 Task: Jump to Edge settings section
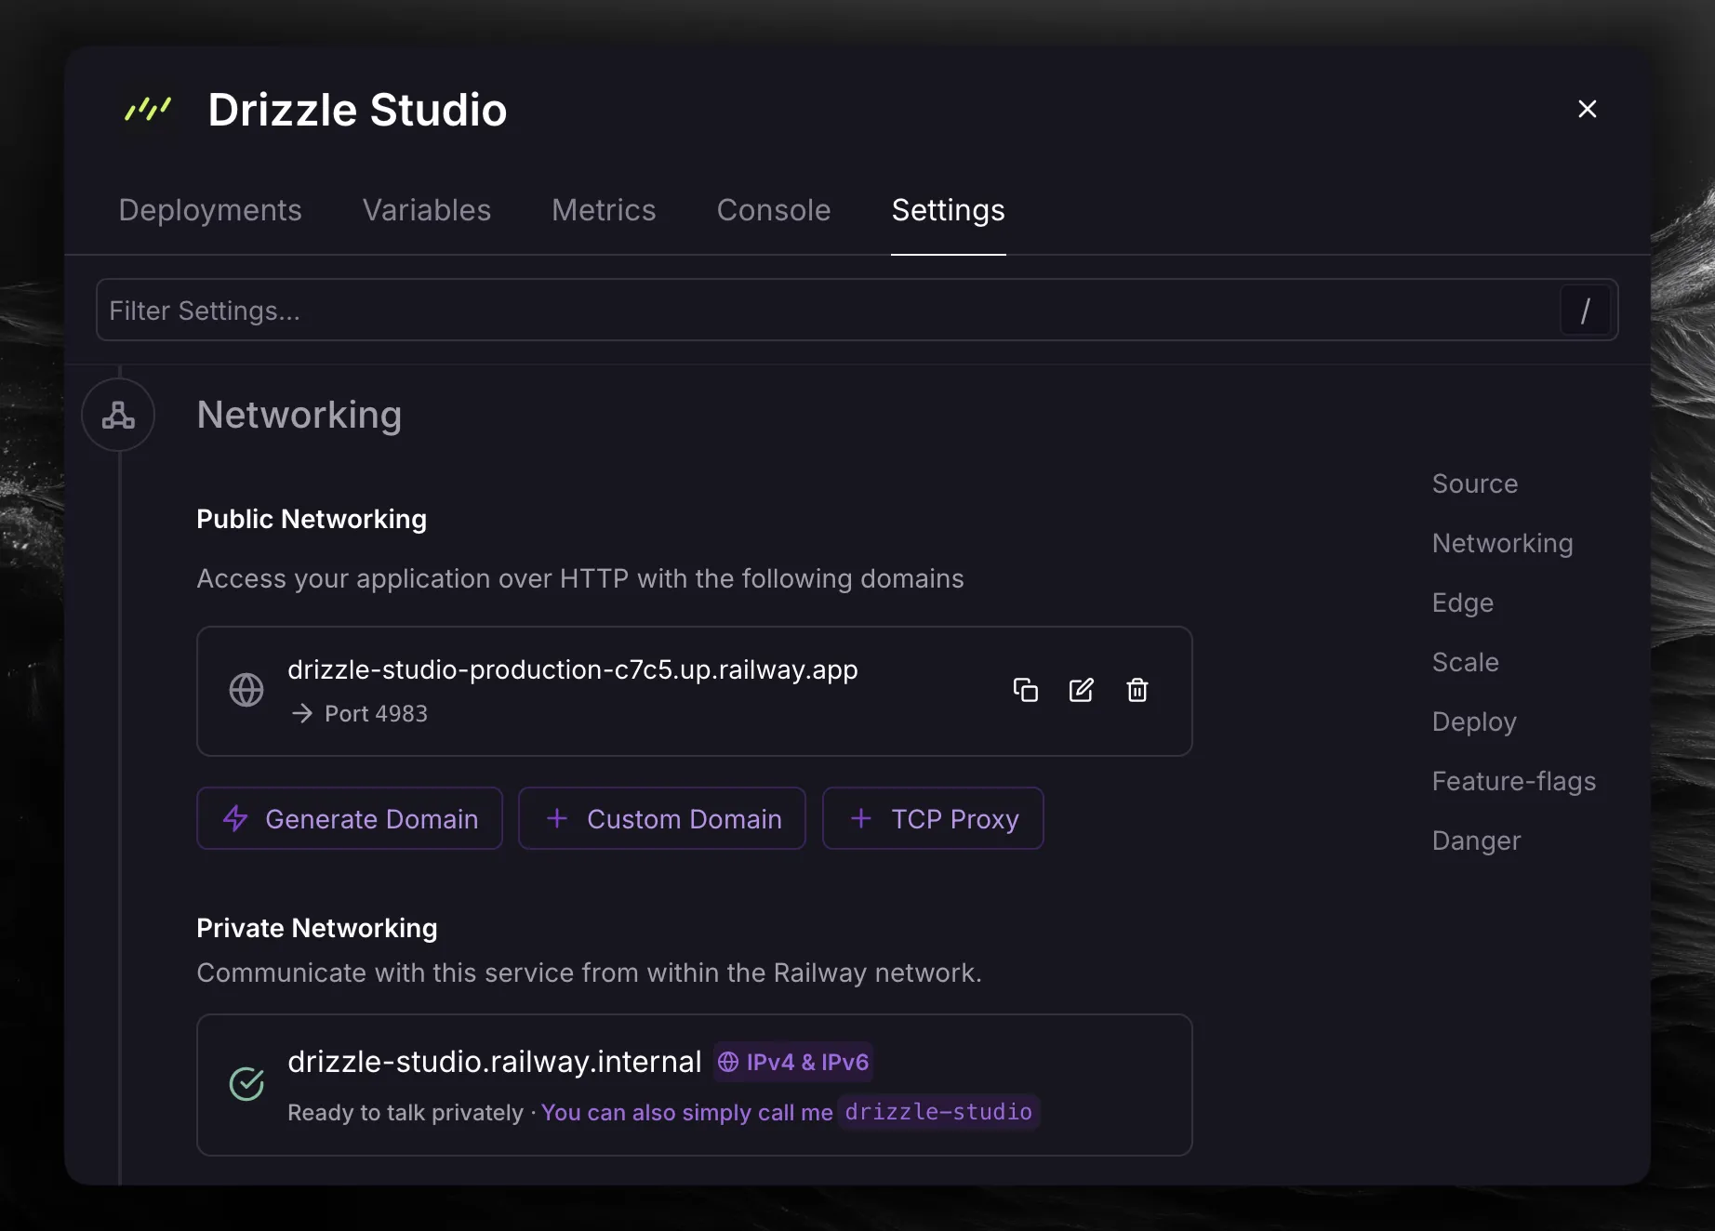point(1463,602)
